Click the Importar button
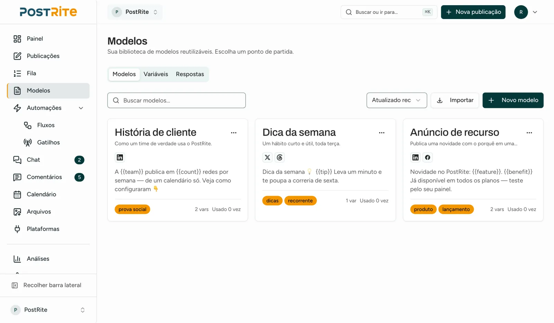Screen dimensions: 554x323 (455, 100)
